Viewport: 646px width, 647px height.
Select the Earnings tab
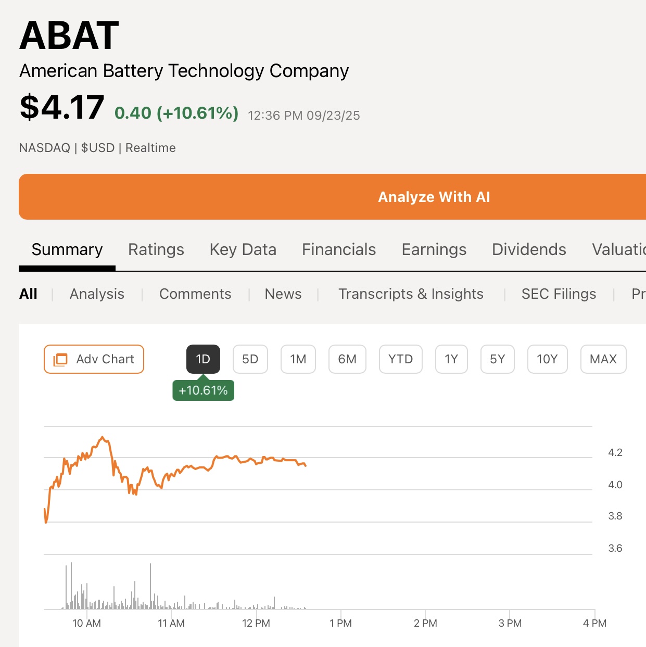[x=434, y=249]
